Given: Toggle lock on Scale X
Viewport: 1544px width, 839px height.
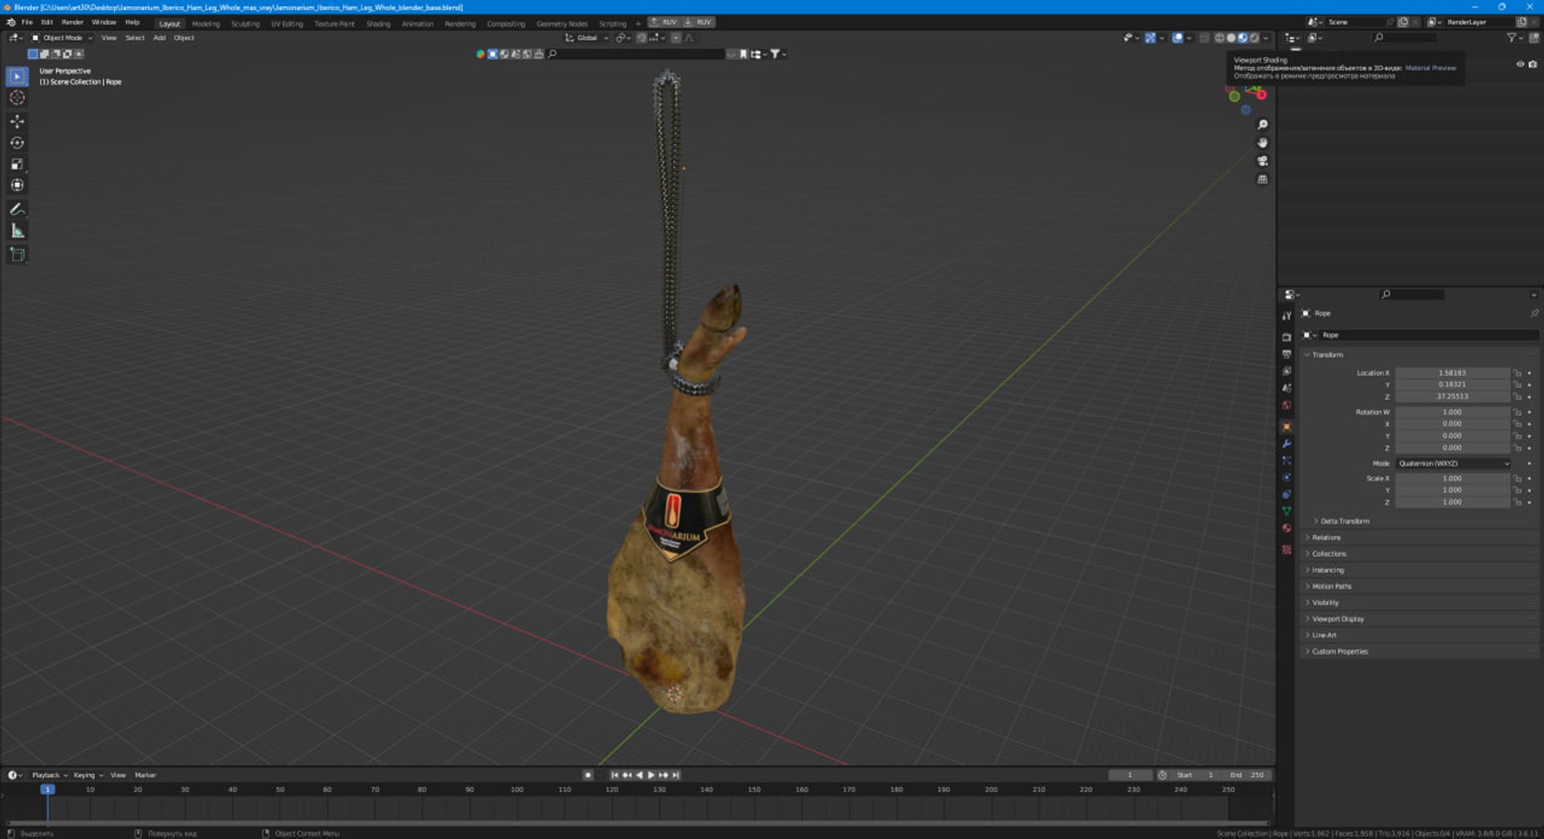Looking at the screenshot, I should (x=1517, y=479).
